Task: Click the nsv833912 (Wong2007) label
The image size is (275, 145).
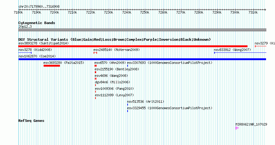Action: coord(232,50)
